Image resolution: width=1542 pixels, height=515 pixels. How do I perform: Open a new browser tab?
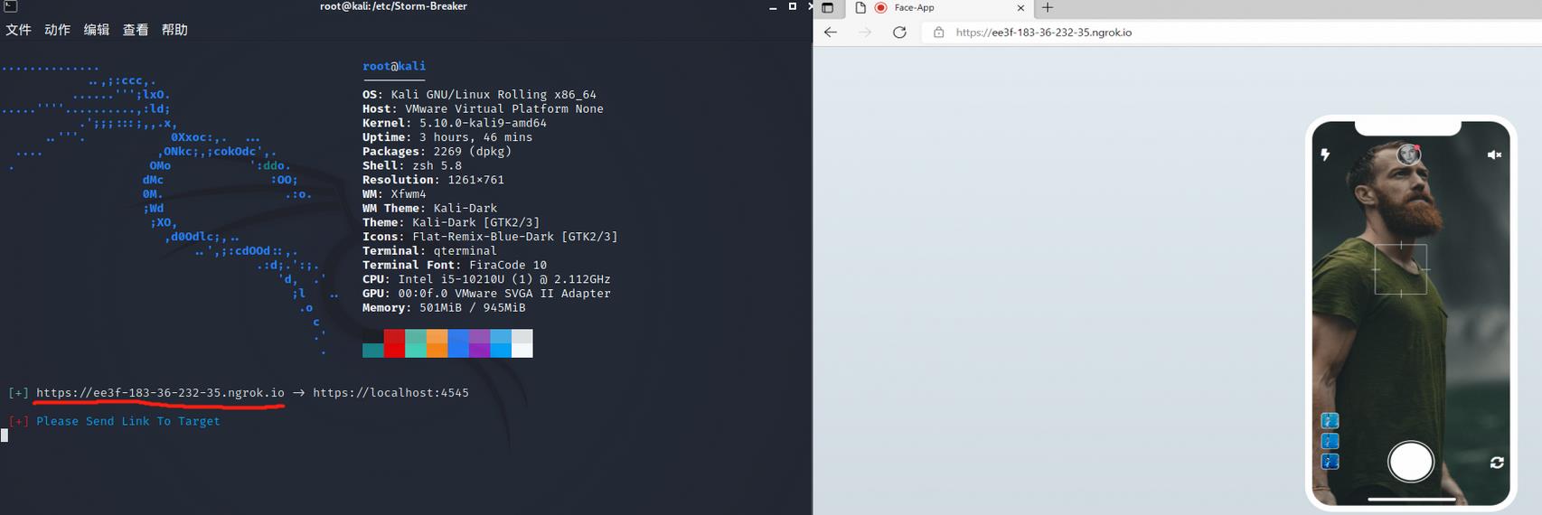pyautogui.click(x=1048, y=7)
